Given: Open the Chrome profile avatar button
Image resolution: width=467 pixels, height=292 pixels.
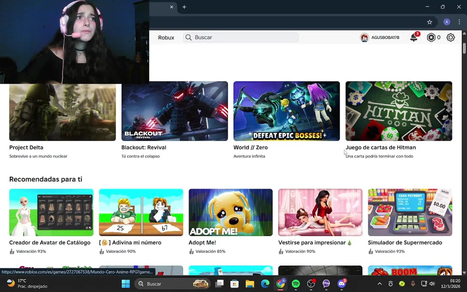Looking at the screenshot, I should click(446, 22).
